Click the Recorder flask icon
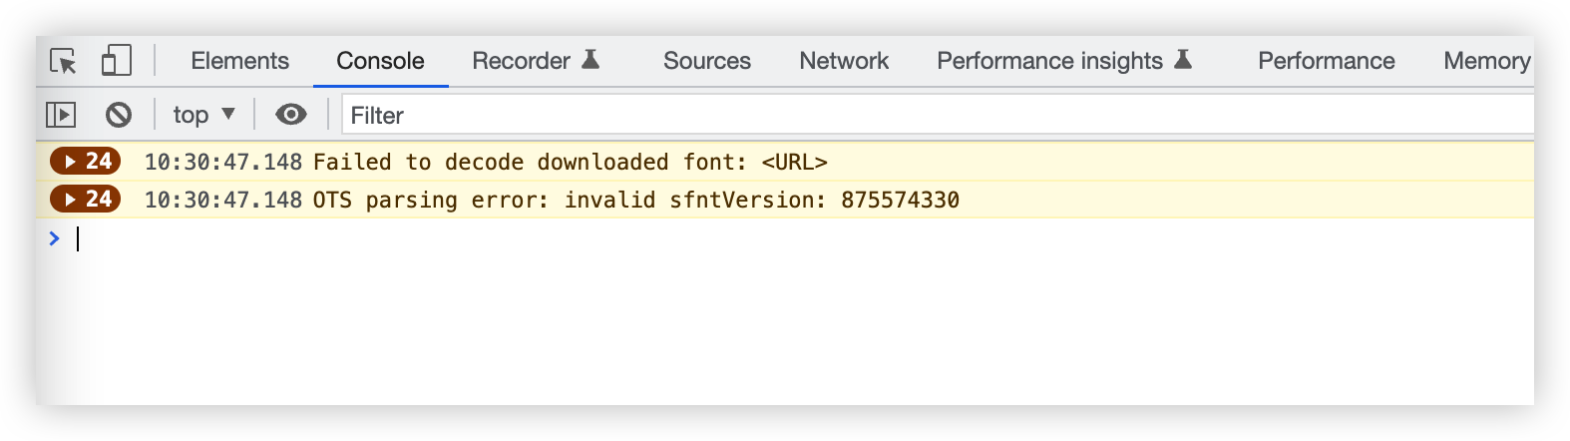Viewport: 1570px width, 441px height. point(590,60)
